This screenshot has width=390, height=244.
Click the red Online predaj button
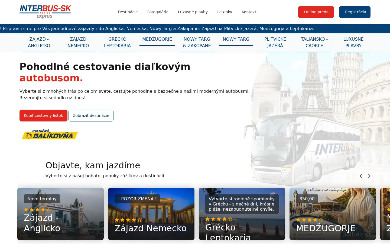[316, 12]
